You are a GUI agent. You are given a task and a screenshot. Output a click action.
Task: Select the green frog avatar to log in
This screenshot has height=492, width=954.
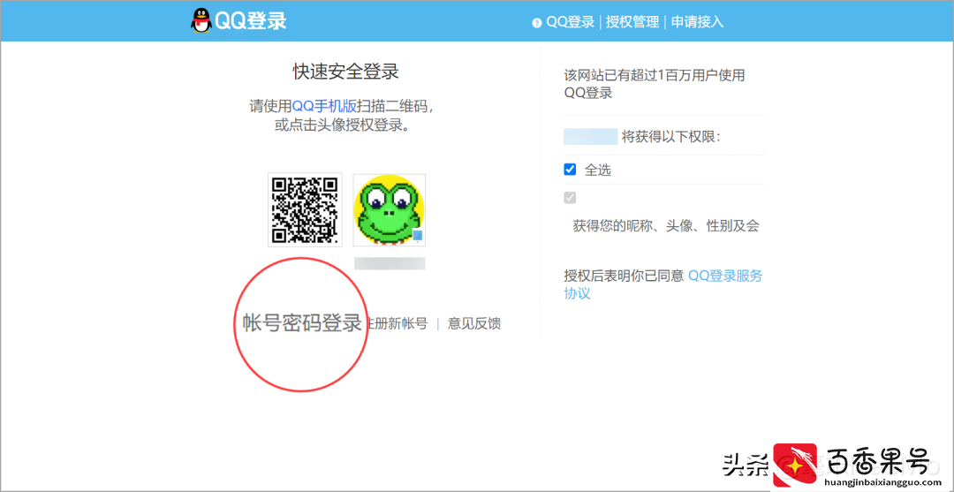point(390,210)
